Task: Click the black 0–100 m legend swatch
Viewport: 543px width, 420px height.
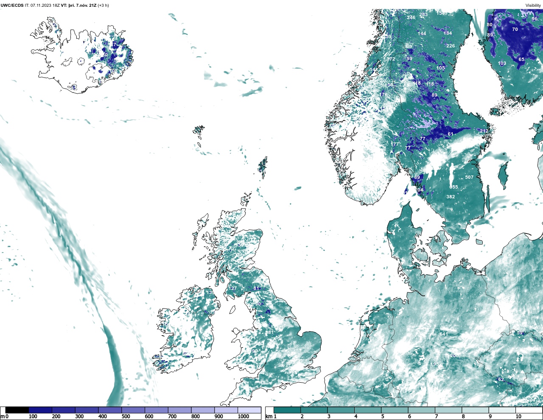Action: 17,410
